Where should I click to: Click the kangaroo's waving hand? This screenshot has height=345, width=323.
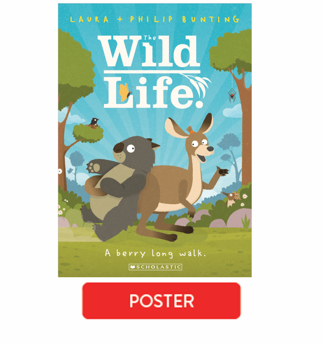[223, 171]
